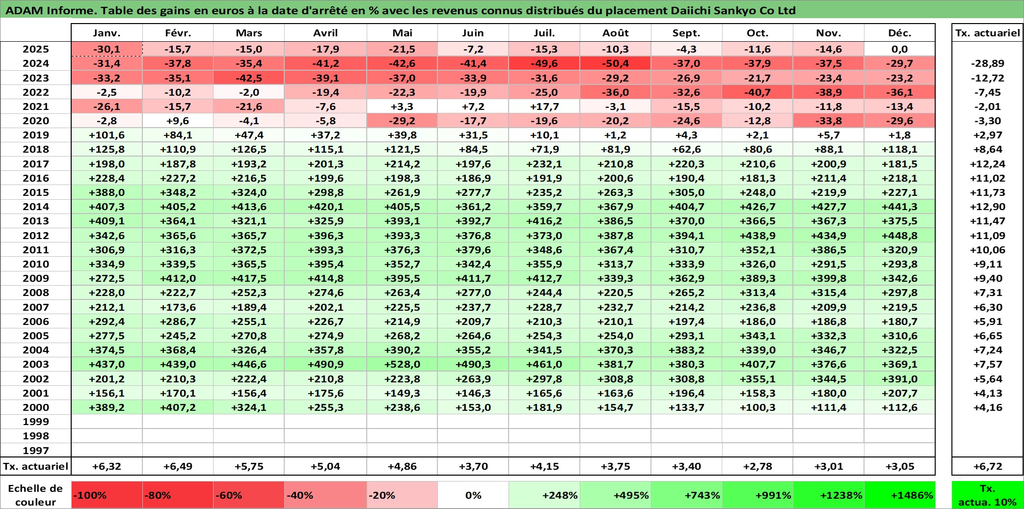Select the +101,6 cell for January 2019

(107, 135)
